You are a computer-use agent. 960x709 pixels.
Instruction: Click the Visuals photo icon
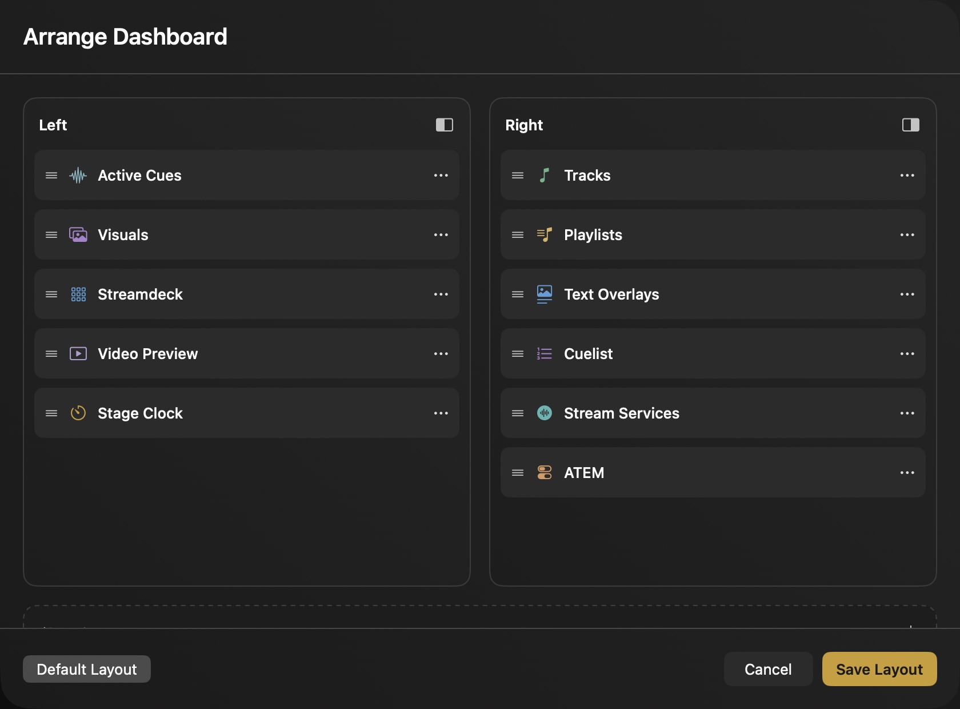(x=78, y=235)
